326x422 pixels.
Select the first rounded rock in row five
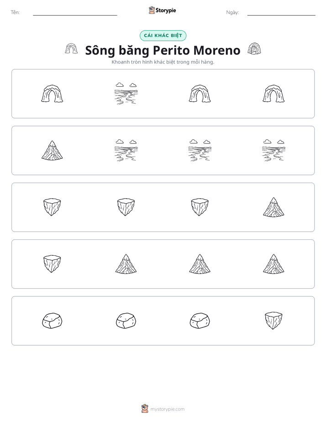point(52,321)
